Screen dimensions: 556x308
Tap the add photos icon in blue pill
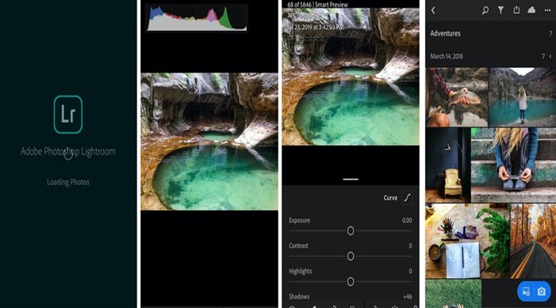tap(527, 291)
